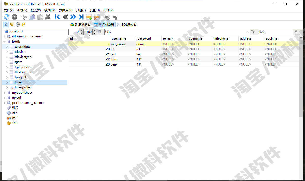
Task: Sort by the password column header
Action: 149,38
